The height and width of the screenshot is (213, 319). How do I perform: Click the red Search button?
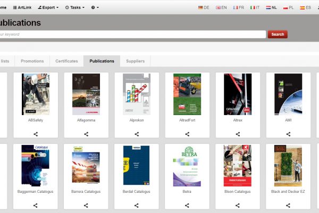278,34
